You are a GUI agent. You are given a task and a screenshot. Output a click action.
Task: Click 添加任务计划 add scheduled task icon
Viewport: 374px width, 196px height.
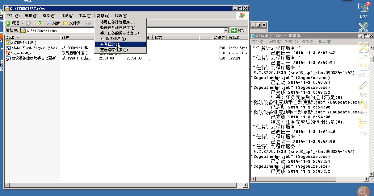(8, 43)
